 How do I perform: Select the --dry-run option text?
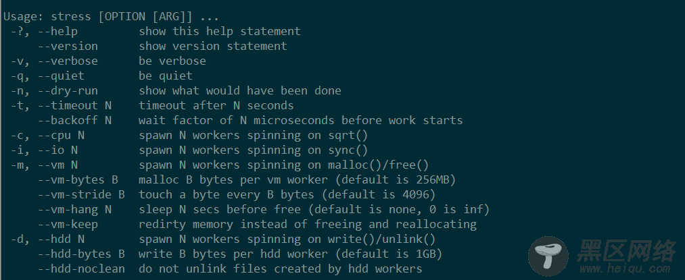(x=68, y=90)
